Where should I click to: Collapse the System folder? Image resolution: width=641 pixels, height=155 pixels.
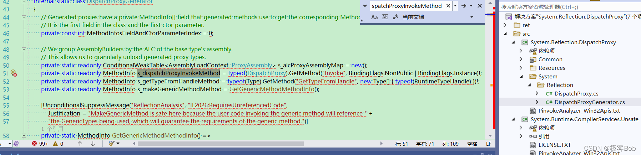point(521,76)
